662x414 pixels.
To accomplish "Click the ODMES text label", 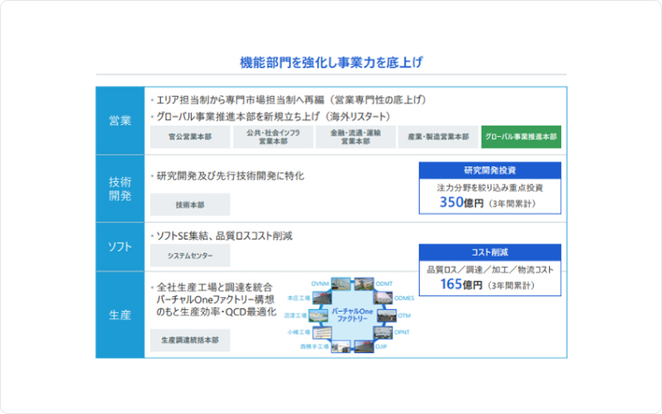I will [404, 298].
